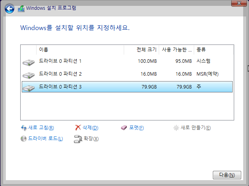Click the 주 type cell of partition 3
Image resolution: width=249 pixels, height=186 pixels.
(x=199, y=87)
